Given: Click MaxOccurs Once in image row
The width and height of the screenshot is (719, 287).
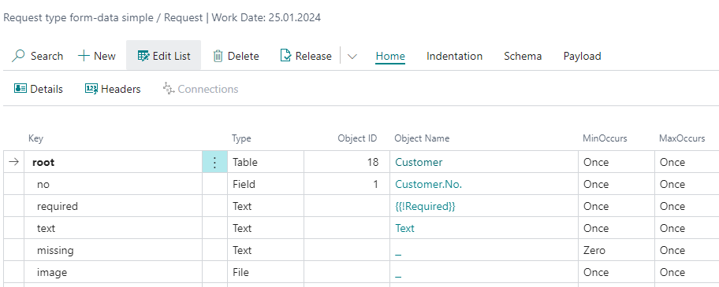Looking at the screenshot, I should [687, 272].
